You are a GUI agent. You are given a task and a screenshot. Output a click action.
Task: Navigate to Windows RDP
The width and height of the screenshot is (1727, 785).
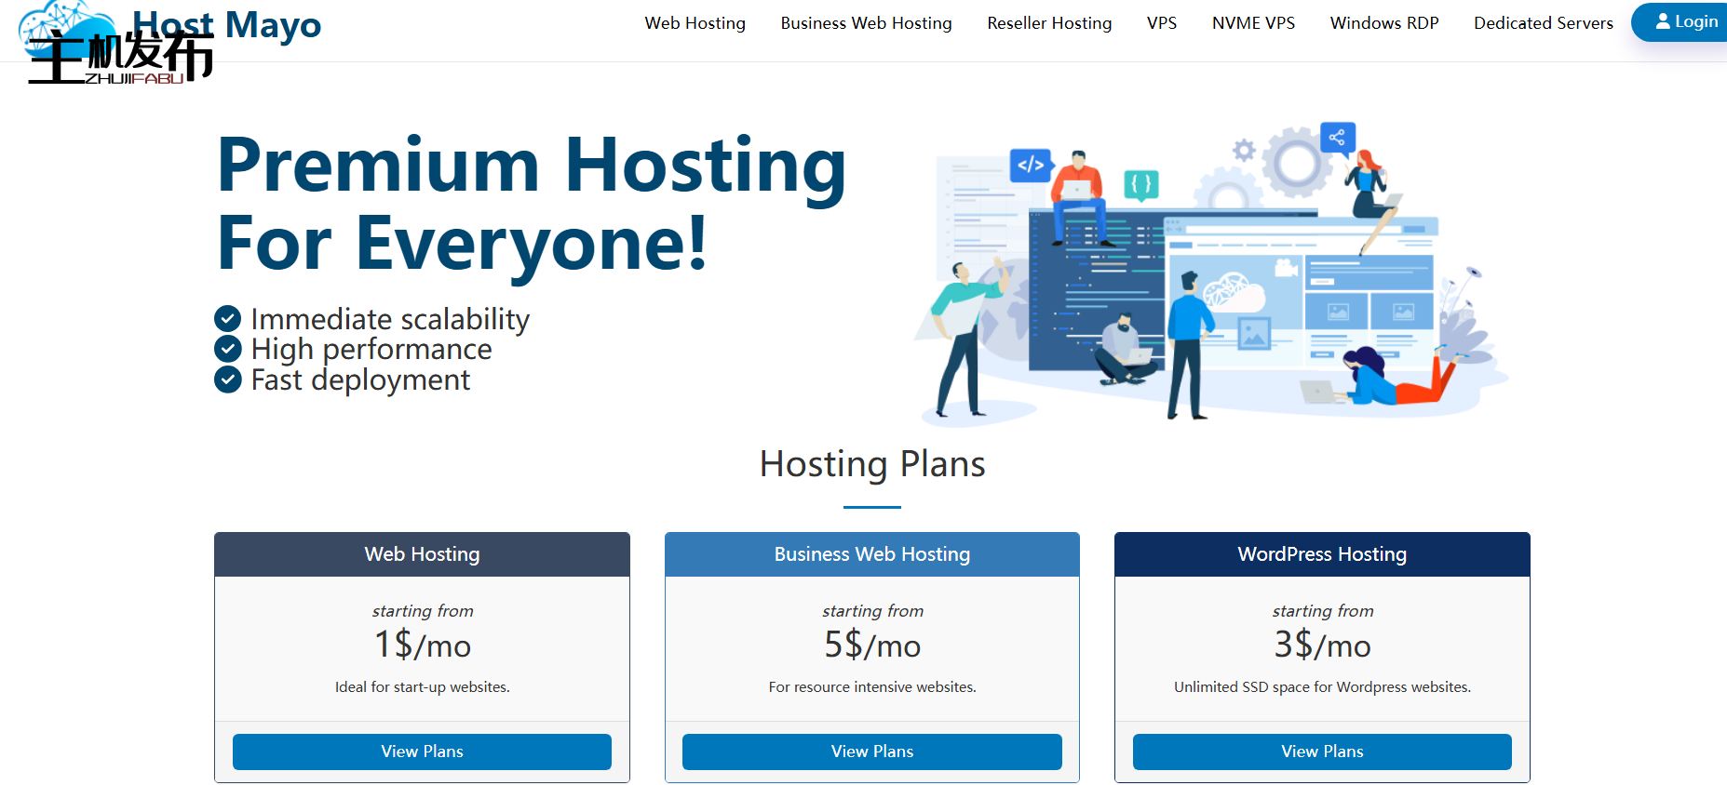coord(1383,23)
